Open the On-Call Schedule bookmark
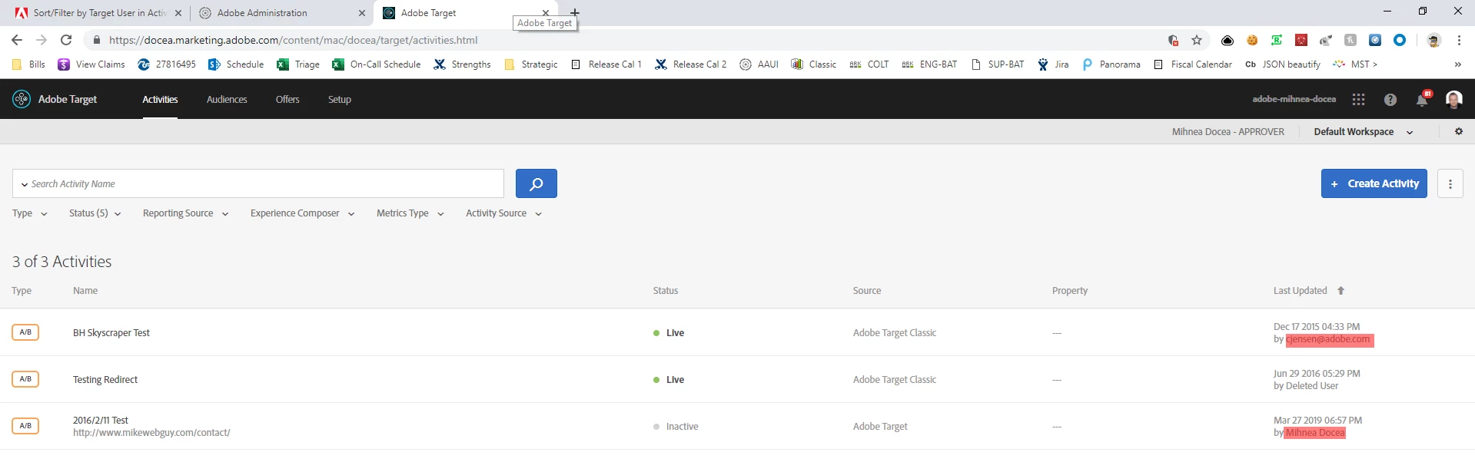This screenshot has width=1475, height=472. tap(377, 64)
